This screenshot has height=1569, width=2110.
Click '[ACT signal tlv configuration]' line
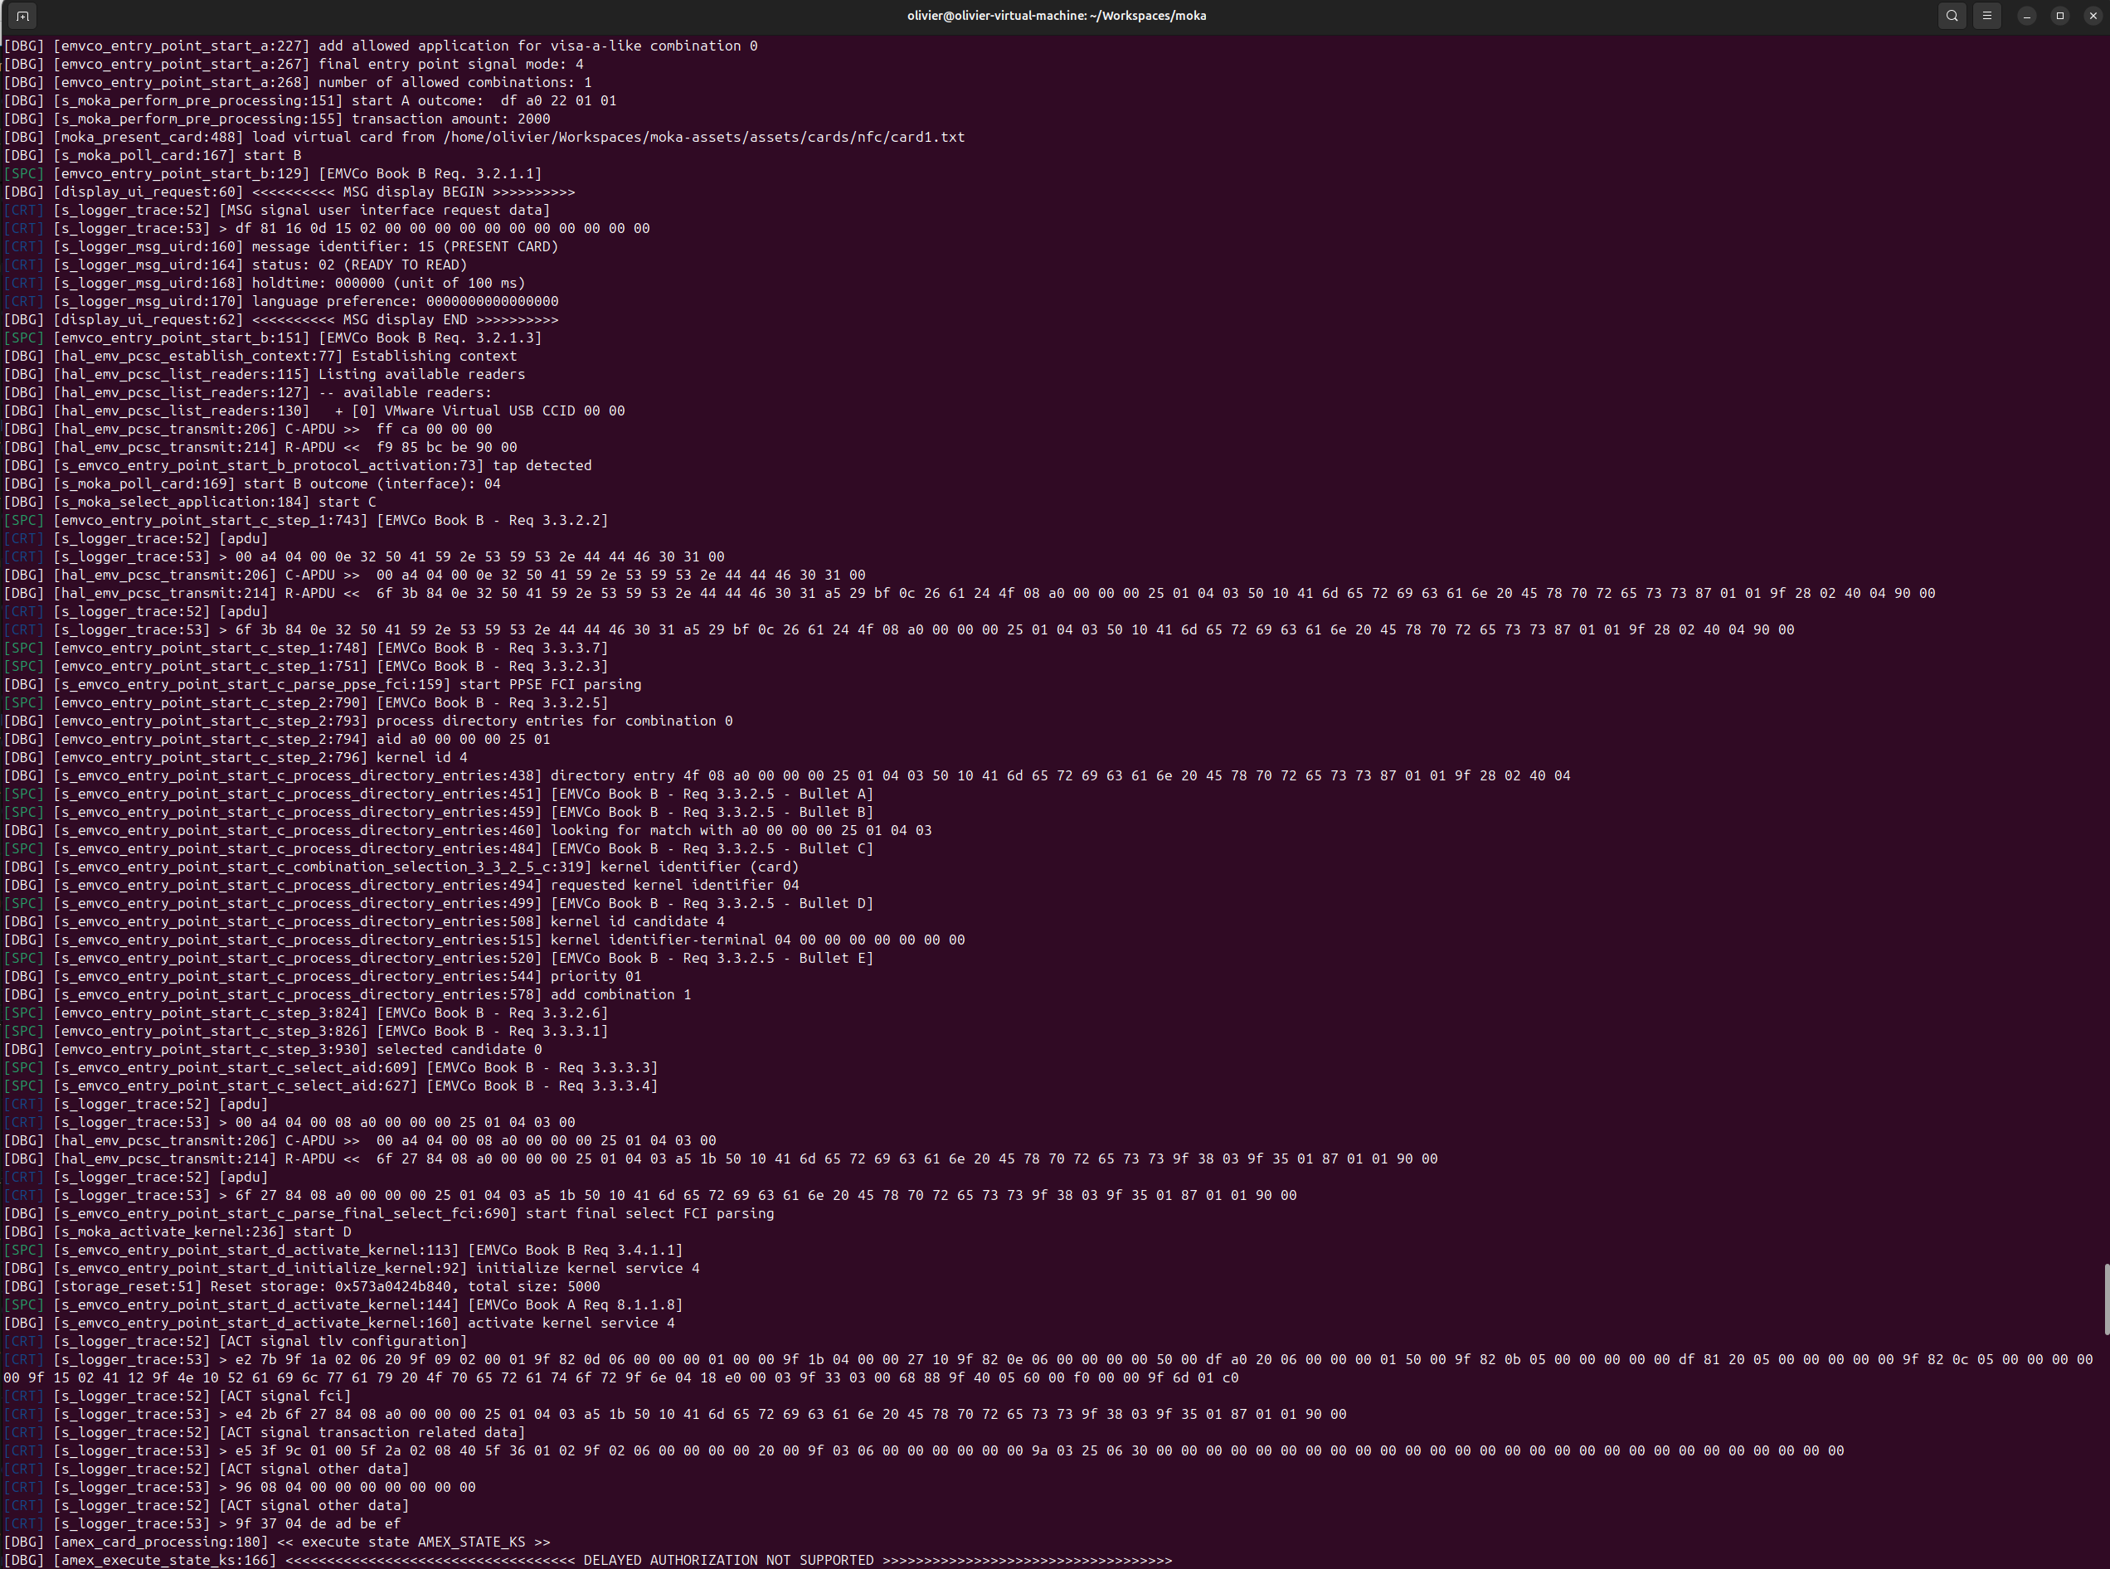[x=236, y=1341]
